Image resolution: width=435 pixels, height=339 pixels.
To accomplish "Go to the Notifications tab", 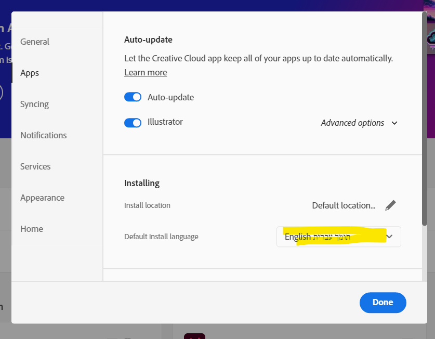I will [44, 135].
